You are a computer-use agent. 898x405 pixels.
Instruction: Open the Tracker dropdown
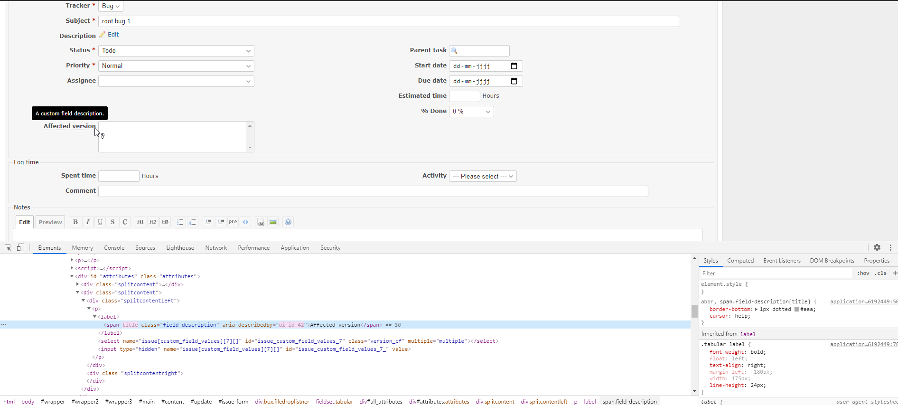pyautogui.click(x=111, y=6)
